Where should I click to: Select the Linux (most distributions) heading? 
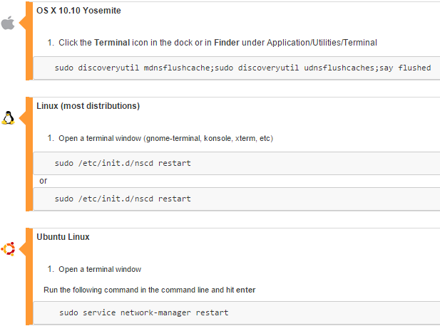click(x=88, y=106)
